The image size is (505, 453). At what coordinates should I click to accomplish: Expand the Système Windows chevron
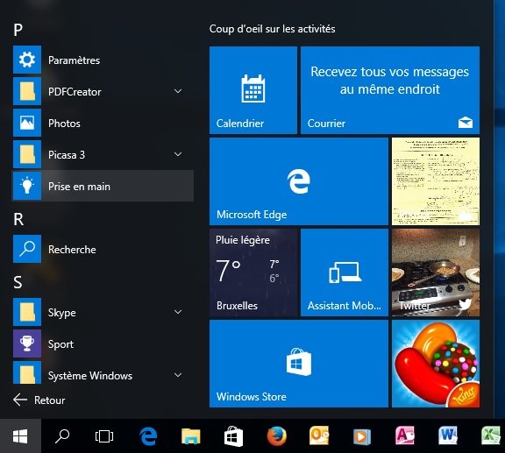coord(178,375)
